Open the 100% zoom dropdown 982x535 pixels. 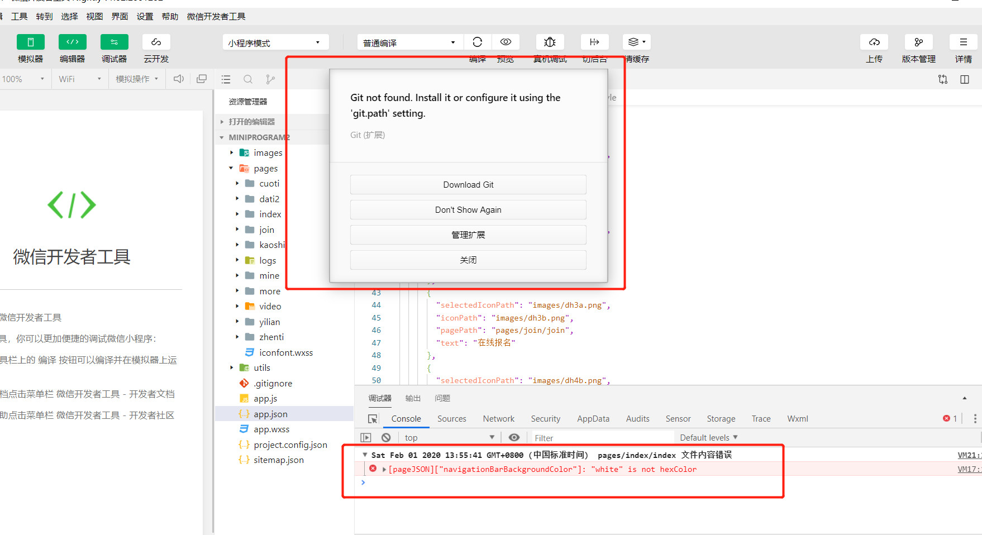(23, 79)
